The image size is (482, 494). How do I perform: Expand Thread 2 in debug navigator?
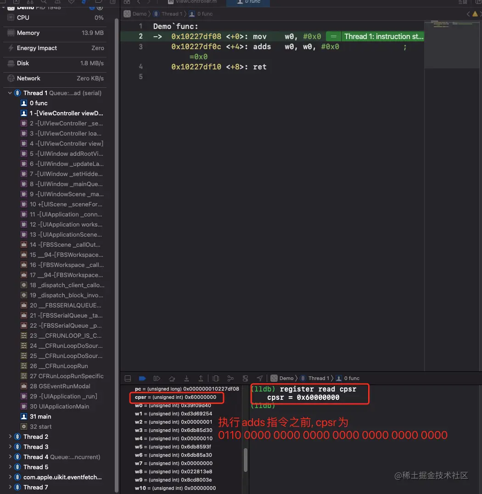click(x=10, y=437)
